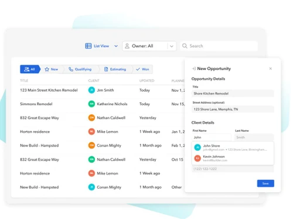Click the Other cell in last row

click(176, 187)
